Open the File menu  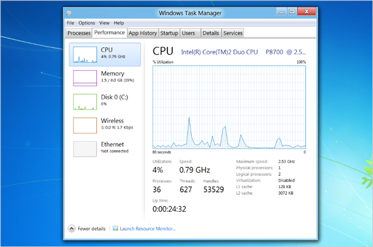(71, 23)
